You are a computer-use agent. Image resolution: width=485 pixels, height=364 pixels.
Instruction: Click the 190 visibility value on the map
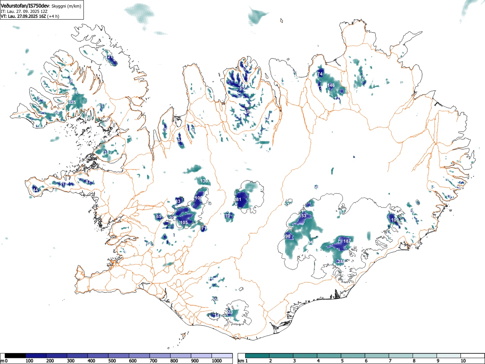click(x=287, y=236)
